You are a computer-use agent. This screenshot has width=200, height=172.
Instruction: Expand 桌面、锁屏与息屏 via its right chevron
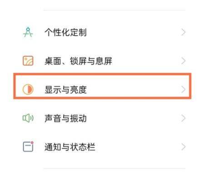(183, 61)
